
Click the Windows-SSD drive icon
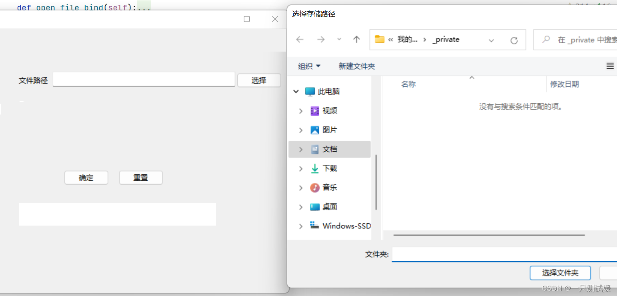(x=315, y=226)
